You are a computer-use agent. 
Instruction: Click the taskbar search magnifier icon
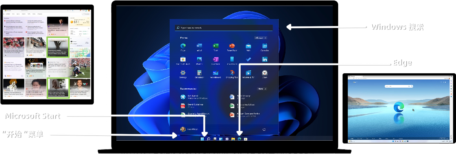point(208,139)
